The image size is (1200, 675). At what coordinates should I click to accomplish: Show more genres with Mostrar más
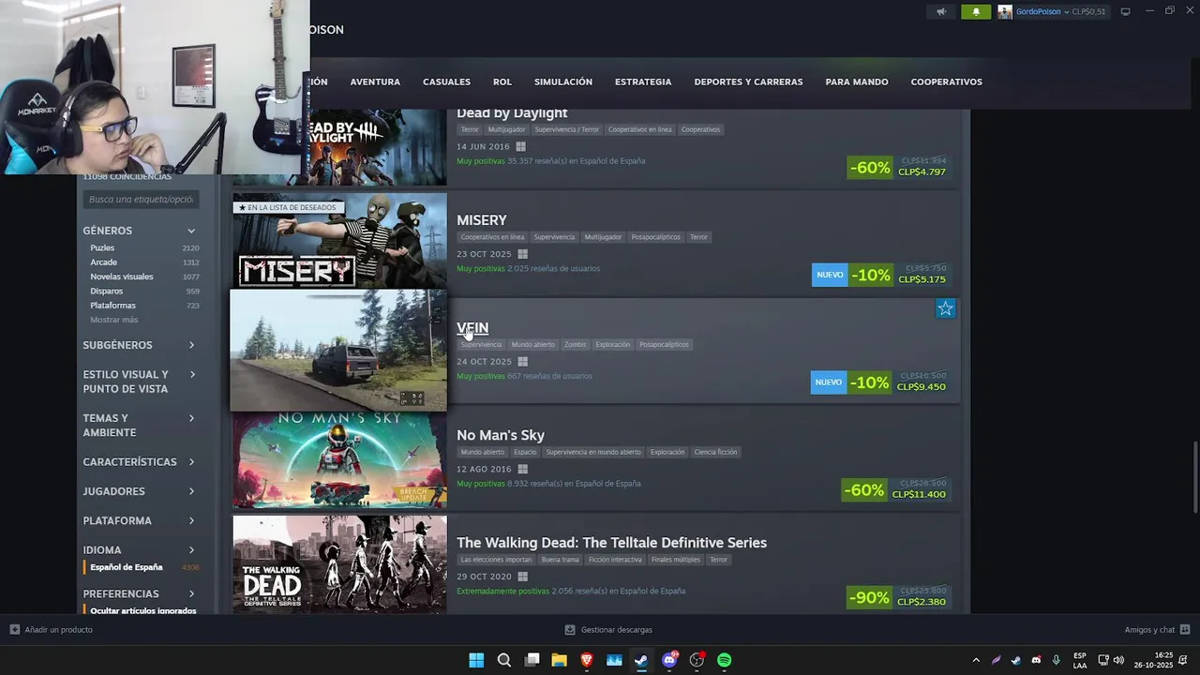click(114, 320)
